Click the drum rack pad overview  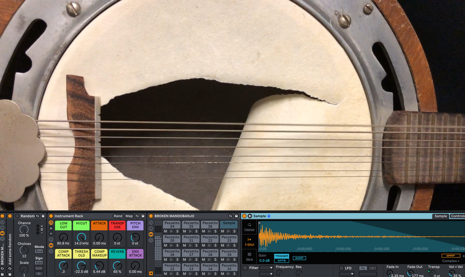point(158,248)
